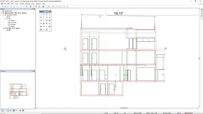Collapse the Installation Model tree node
Viewport: 203px width, 114px height.
pos(3,15)
